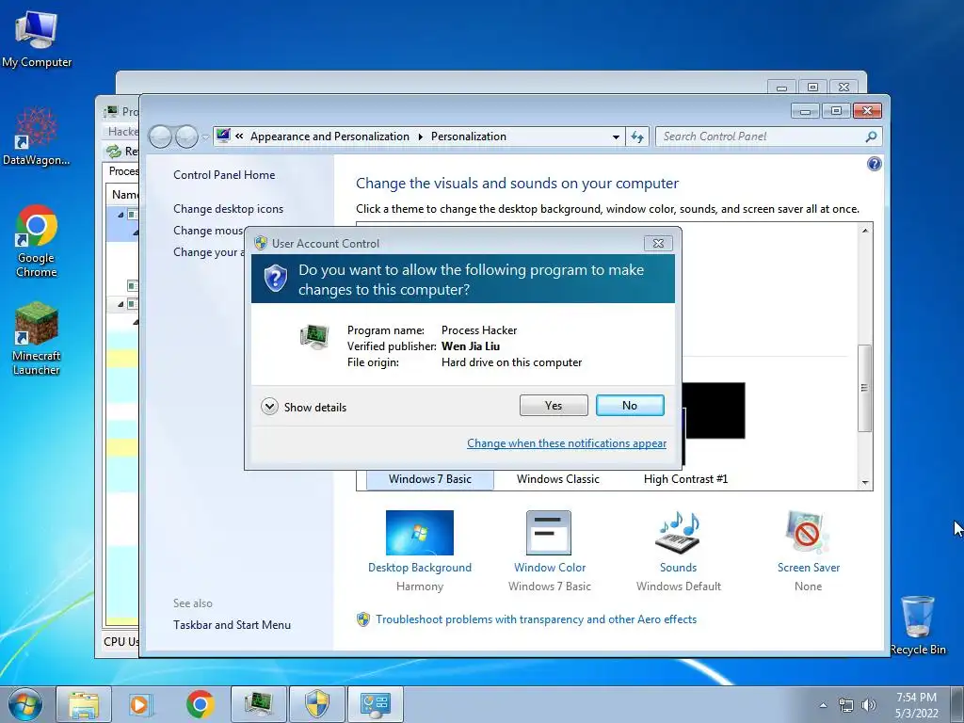This screenshot has height=723, width=964.
Task: Switch to Control Panel taskbar button
Action: pos(376,704)
